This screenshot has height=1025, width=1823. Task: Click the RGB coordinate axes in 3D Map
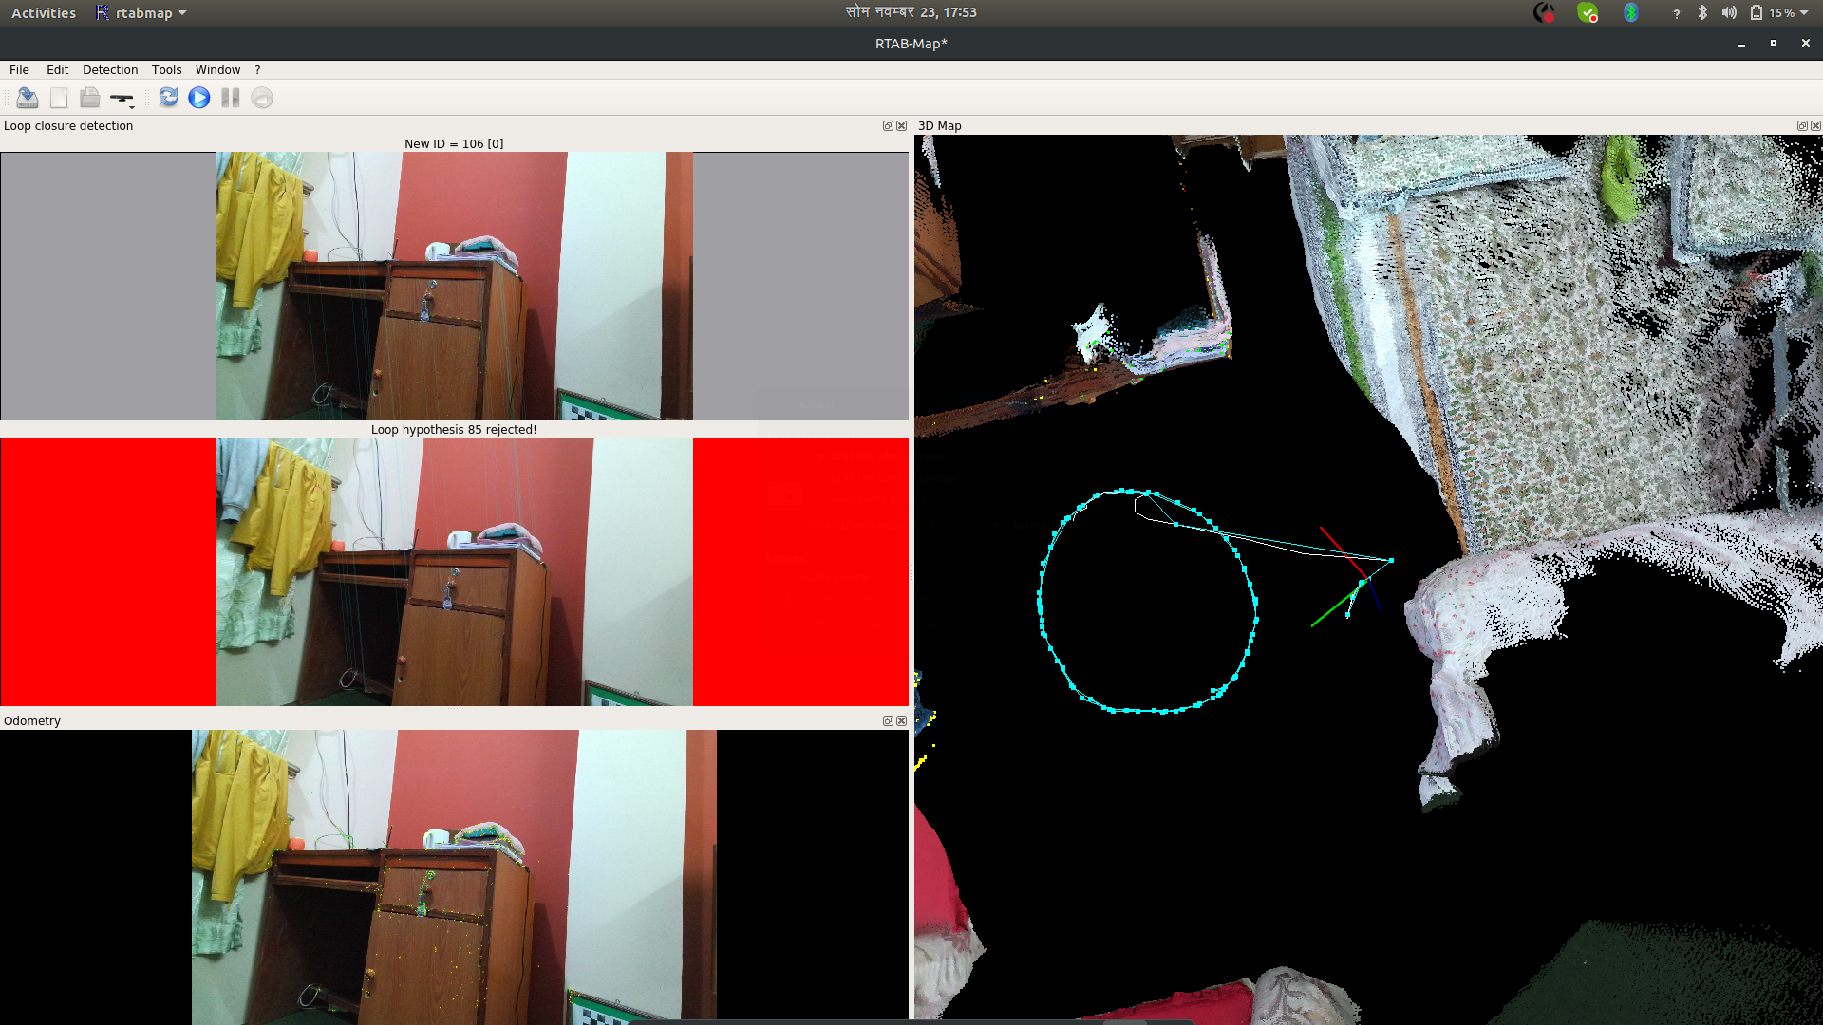tap(1349, 577)
